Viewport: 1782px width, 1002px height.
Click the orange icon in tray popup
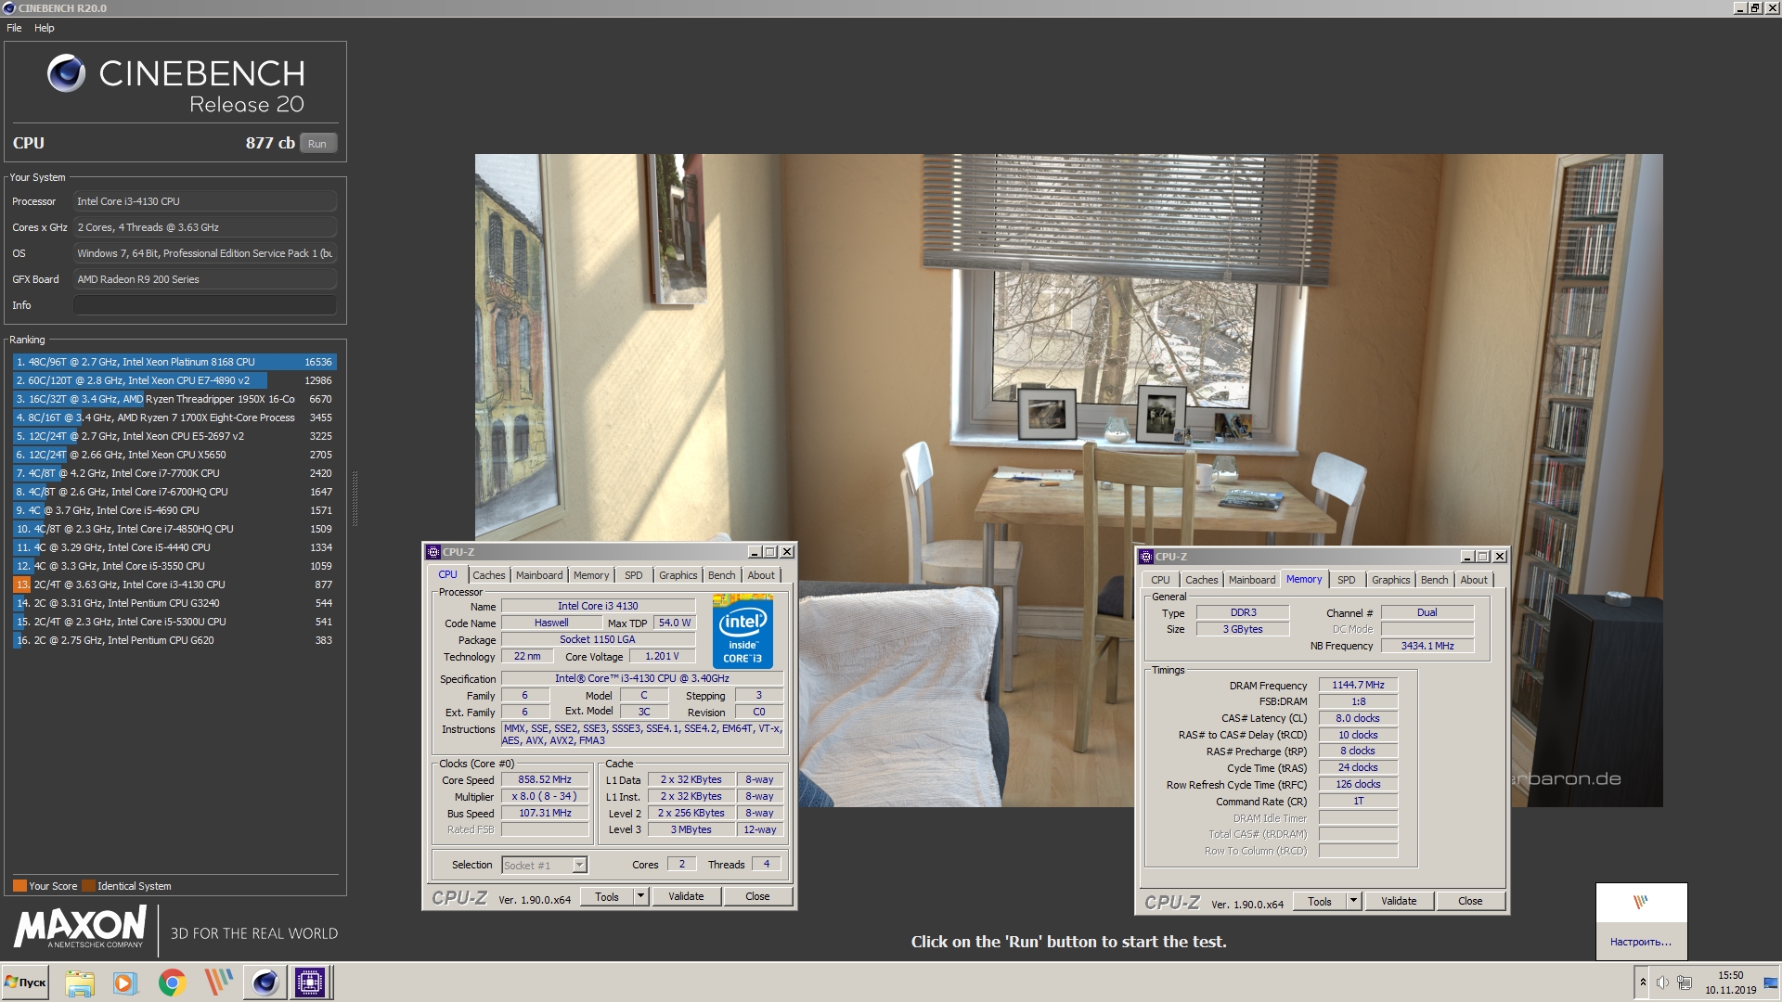click(1640, 902)
